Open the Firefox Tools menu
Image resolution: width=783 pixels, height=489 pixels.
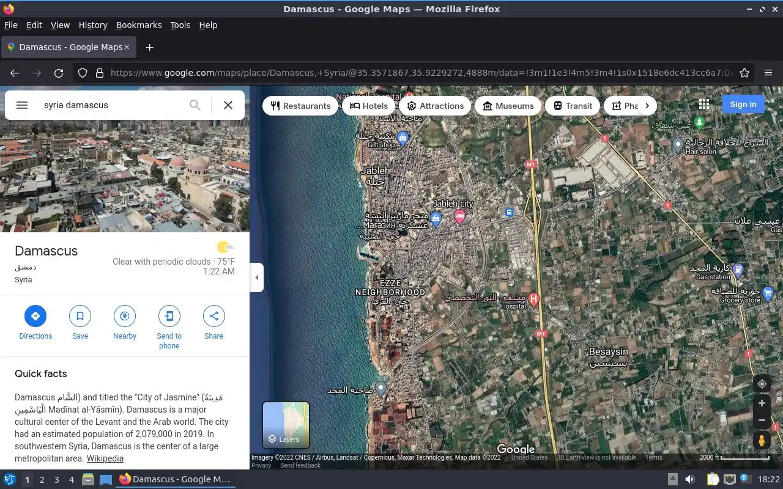[x=180, y=25]
